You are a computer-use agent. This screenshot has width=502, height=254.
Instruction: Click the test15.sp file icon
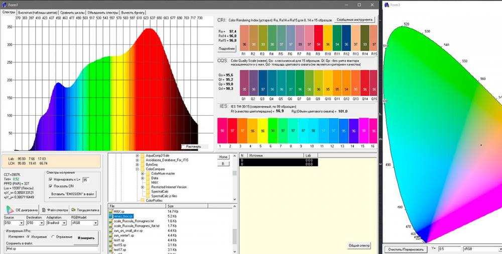111,245
